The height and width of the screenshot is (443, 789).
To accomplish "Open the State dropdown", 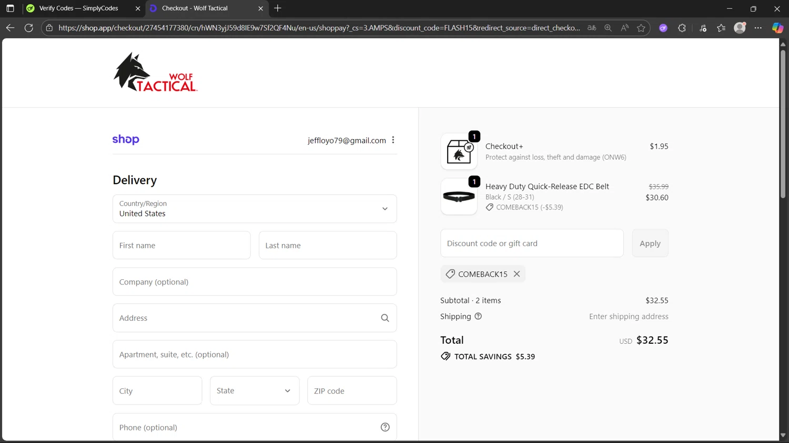I will 255,391.
